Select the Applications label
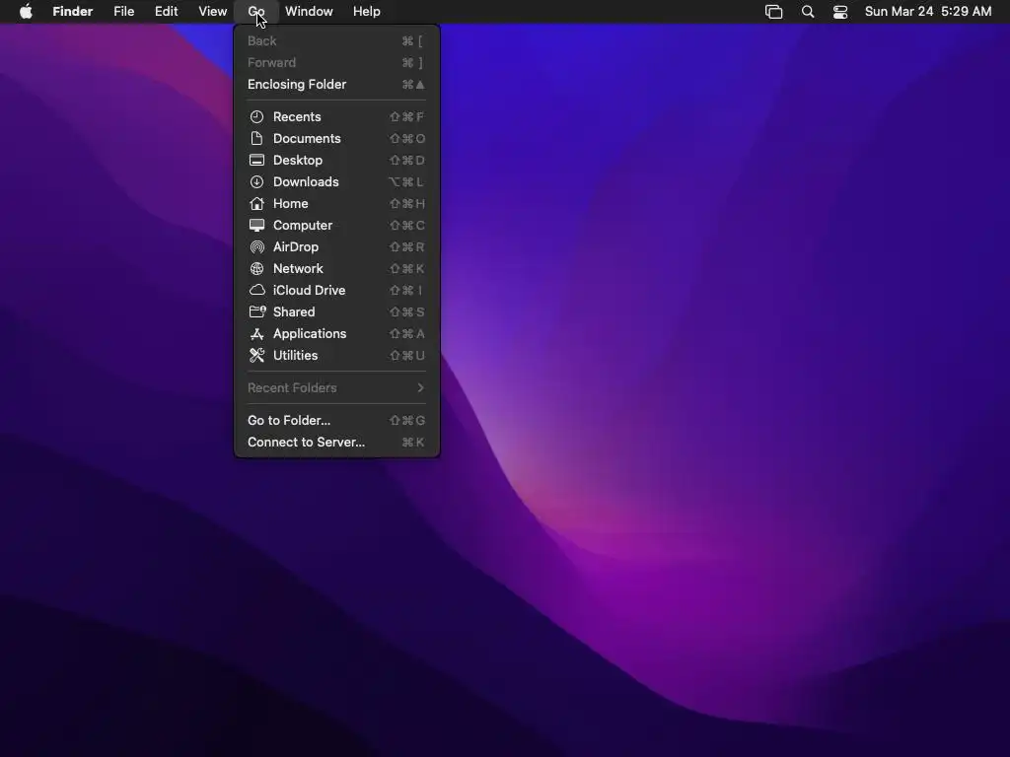 click(310, 333)
